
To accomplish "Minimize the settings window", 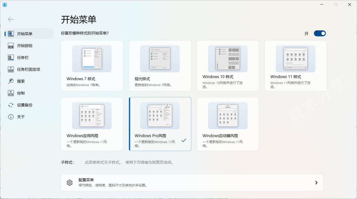I will click(321, 5).
